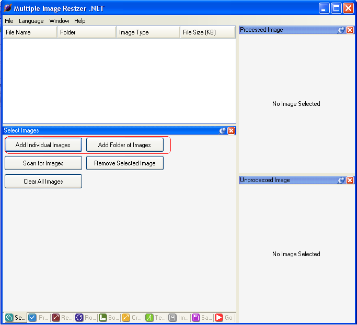Sort by the Image Type column header

148,32
